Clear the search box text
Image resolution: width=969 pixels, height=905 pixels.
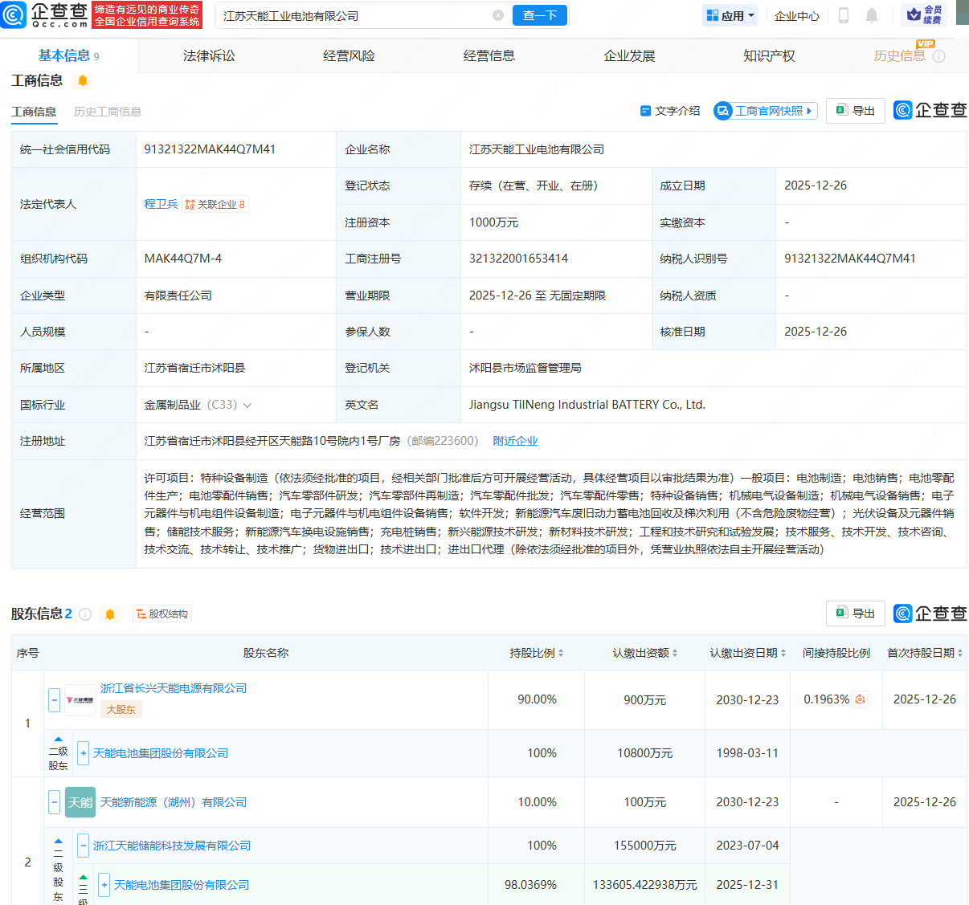(x=498, y=15)
